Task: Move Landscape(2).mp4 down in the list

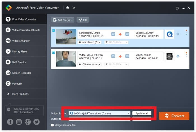Action: (186, 35)
